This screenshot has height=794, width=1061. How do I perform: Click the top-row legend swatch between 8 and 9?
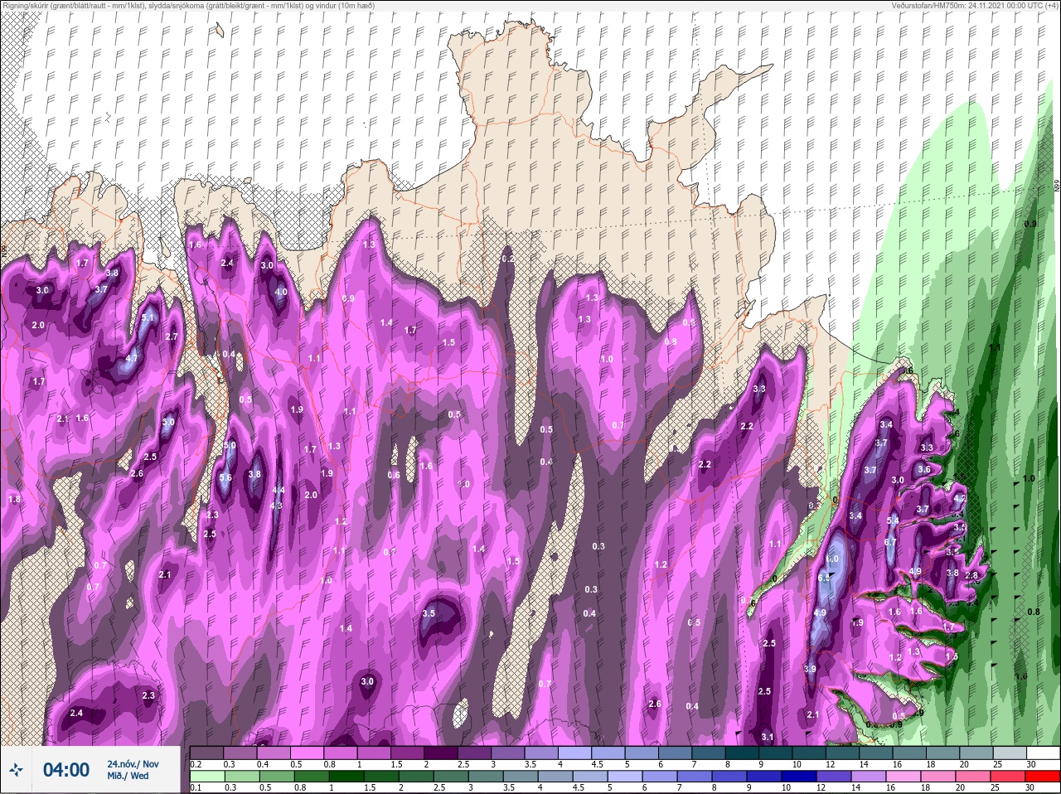click(x=744, y=753)
